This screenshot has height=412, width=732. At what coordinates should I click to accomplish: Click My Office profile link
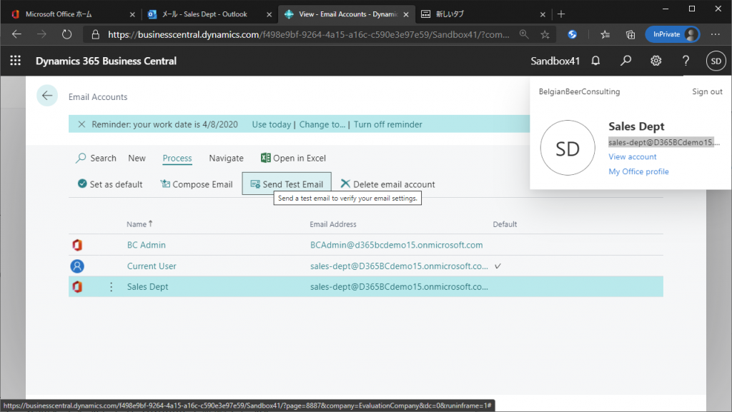coord(638,171)
